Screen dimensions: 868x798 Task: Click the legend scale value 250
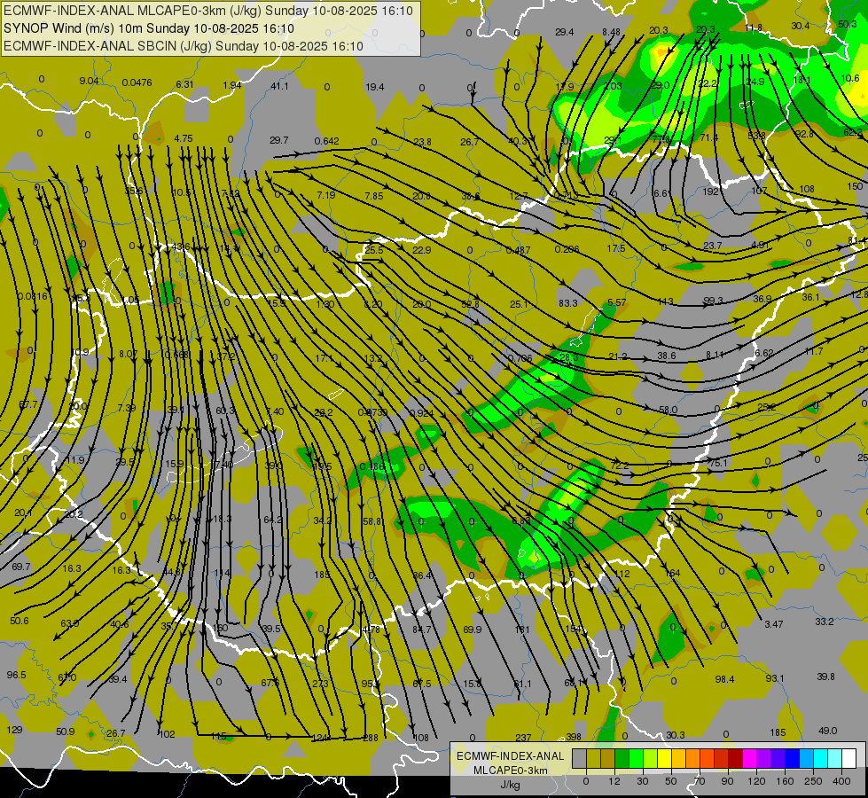pyautogui.click(x=813, y=781)
